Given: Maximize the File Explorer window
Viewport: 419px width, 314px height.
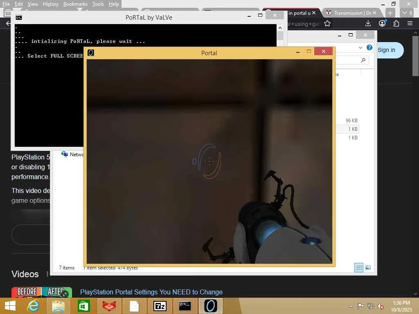Looking at the screenshot, I should (x=351, y=35).
